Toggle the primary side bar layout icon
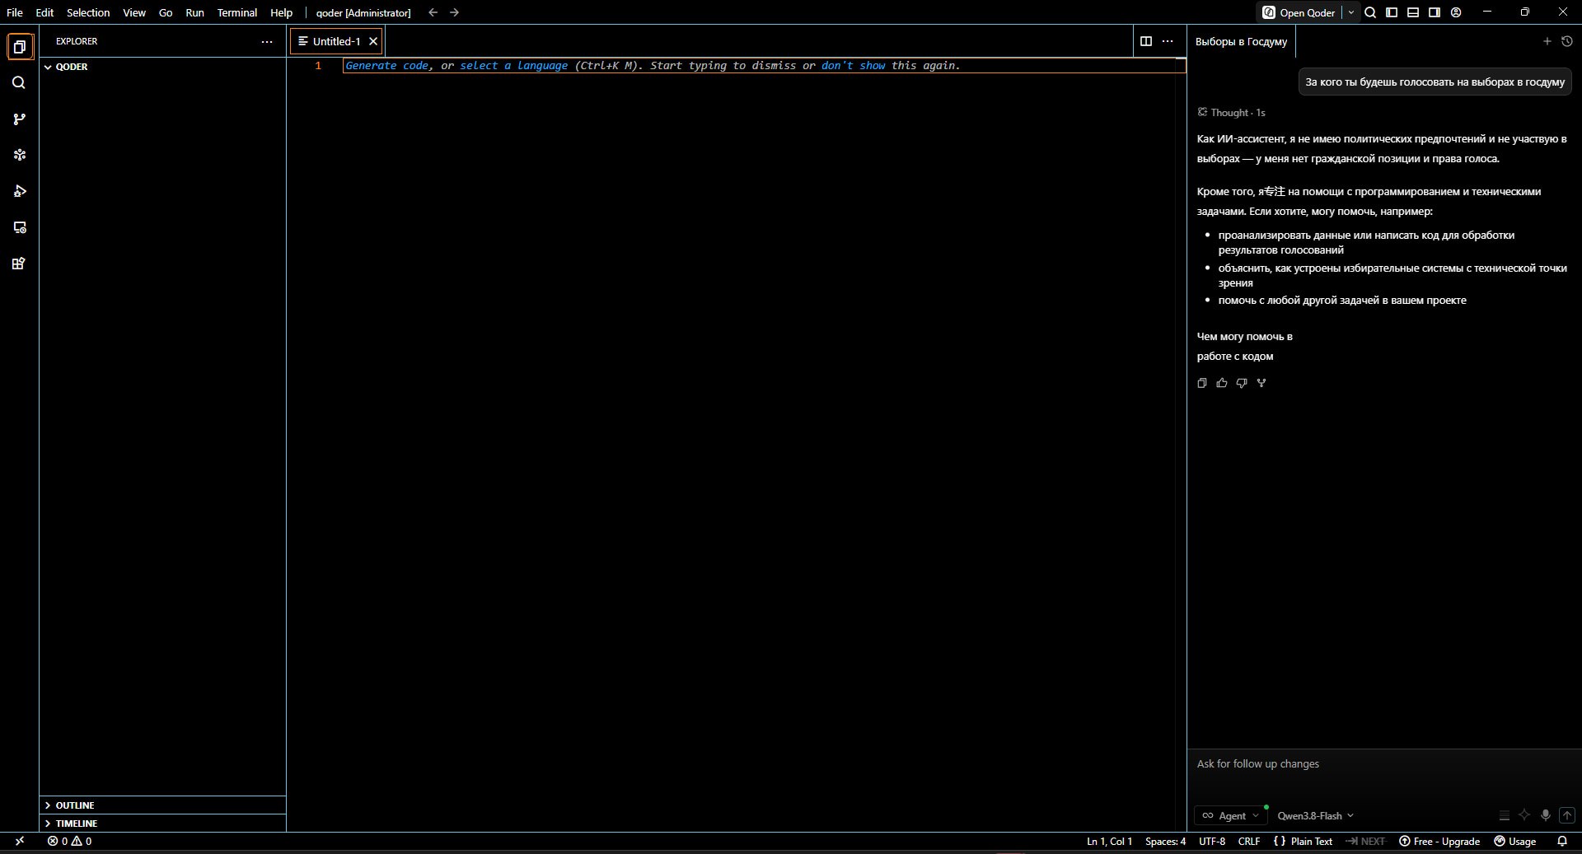1582x854 pixels. 1392,12
